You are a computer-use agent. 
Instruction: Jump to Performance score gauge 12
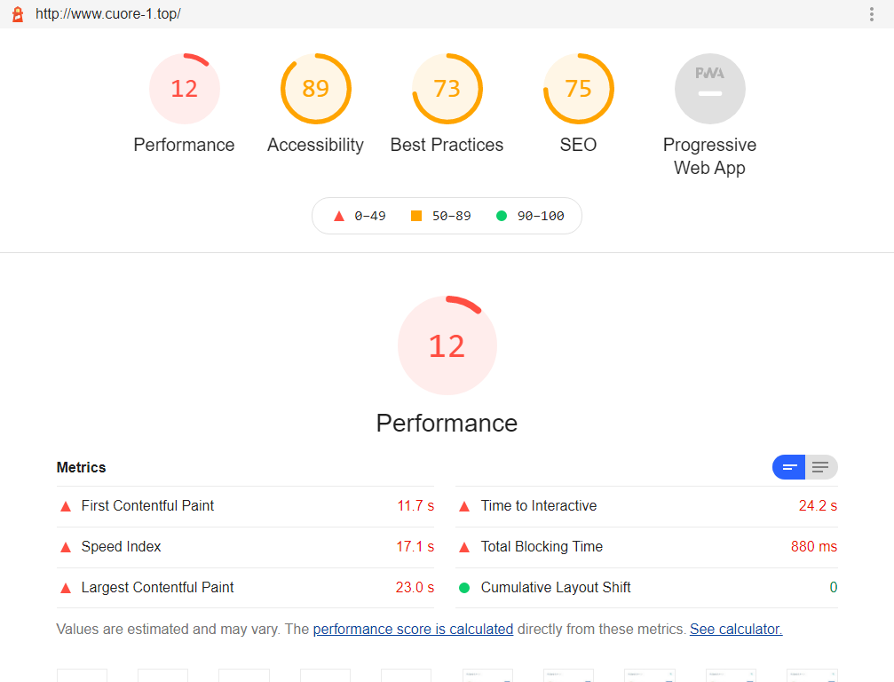[x=184, y=89]
